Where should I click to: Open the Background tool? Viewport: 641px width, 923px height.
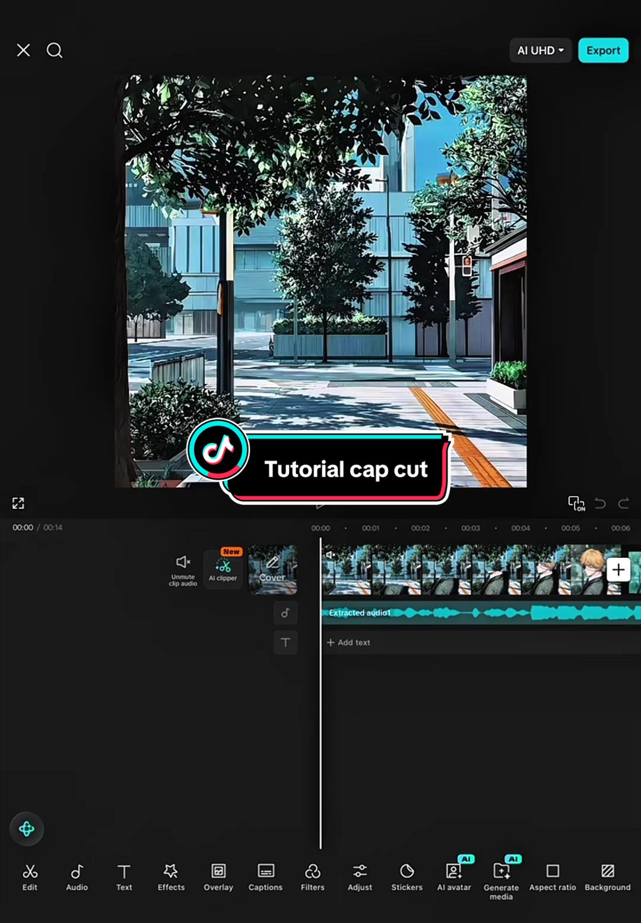608,877
